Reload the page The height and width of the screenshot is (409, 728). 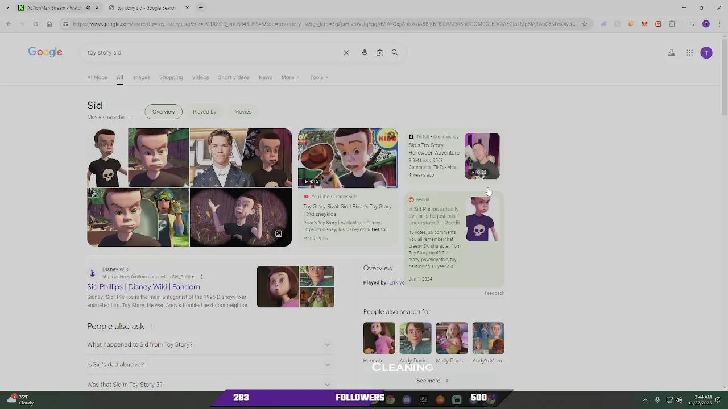(x=35, y=24)
